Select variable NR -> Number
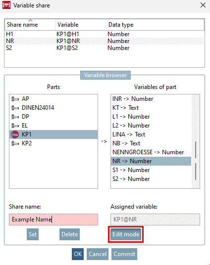Screen dimensions: 210x265 (151, 161)
